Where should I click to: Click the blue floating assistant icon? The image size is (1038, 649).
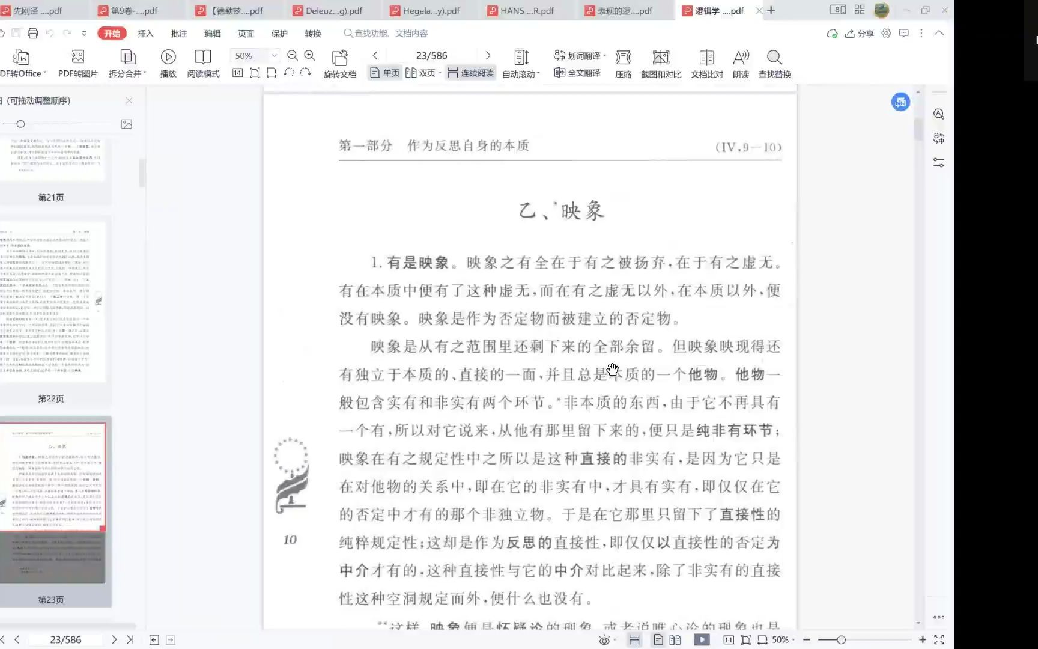(x=900, y=102)
